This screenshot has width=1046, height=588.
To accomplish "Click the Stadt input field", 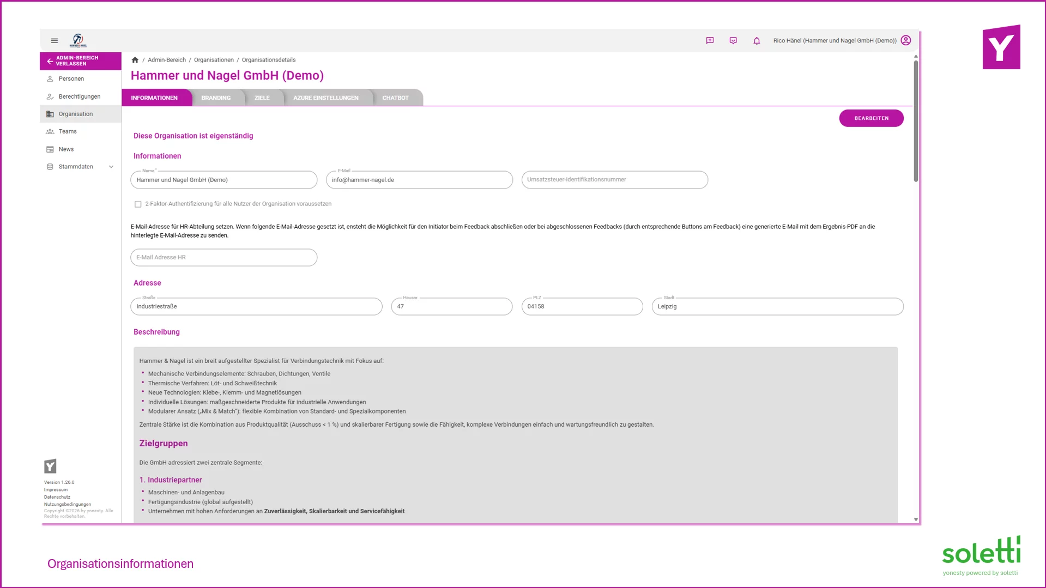I will pyautogui.click(x=778, y=306).
